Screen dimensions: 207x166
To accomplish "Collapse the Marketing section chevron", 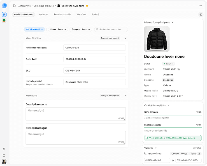I will tap(126, 96).
